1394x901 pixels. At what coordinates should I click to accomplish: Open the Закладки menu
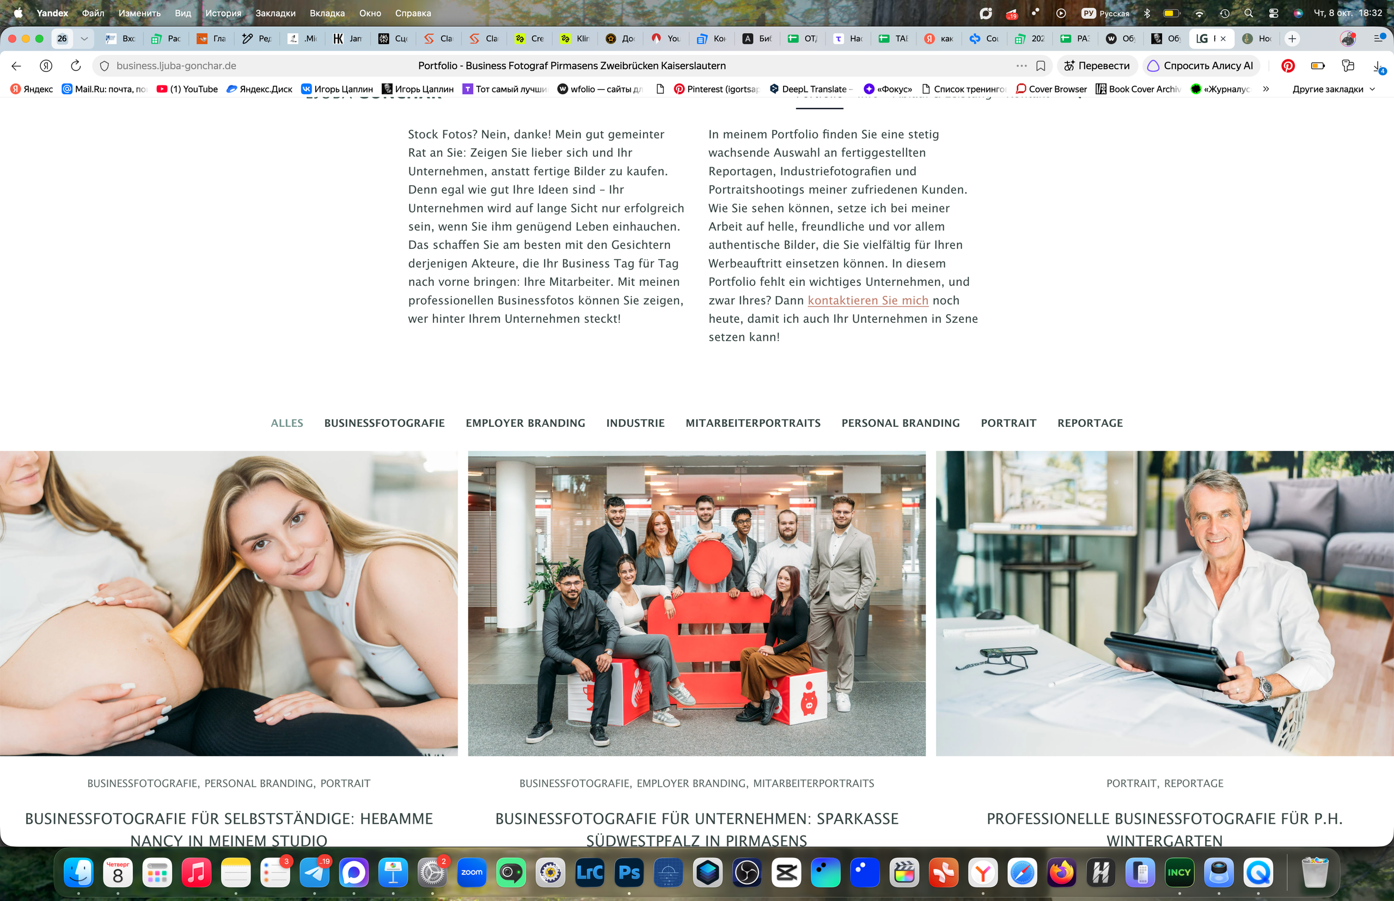click(x=275, y=13)
